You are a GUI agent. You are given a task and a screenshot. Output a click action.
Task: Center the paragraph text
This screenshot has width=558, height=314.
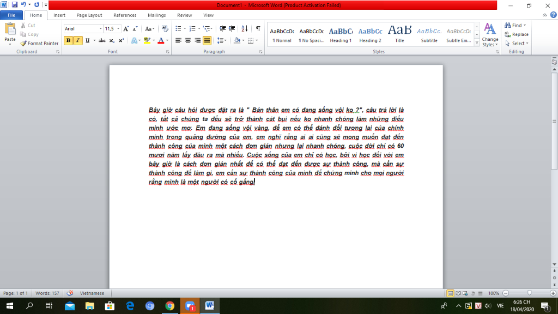188,40
